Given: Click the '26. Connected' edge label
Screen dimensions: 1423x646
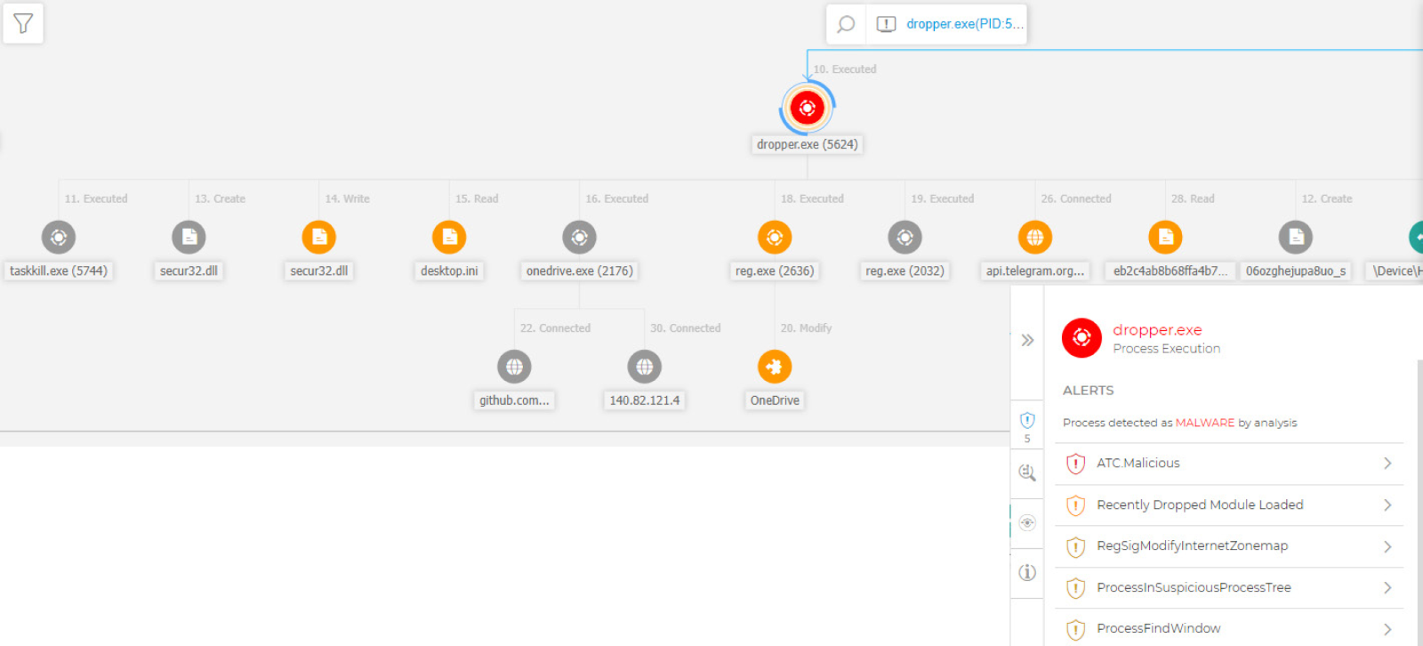Looking at the screenshot, I should (x=1076, y=199).
